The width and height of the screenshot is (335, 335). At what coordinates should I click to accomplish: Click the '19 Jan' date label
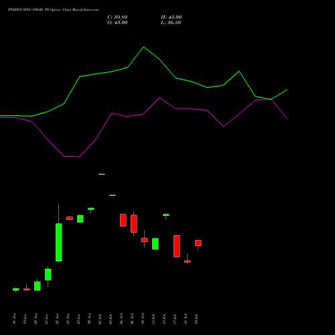tap(25, 319)
